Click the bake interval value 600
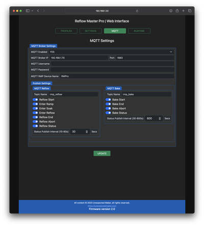 click(x=149, y=118)
